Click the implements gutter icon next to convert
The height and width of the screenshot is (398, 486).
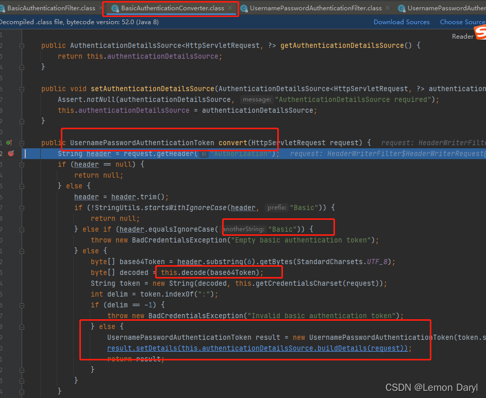9,143
